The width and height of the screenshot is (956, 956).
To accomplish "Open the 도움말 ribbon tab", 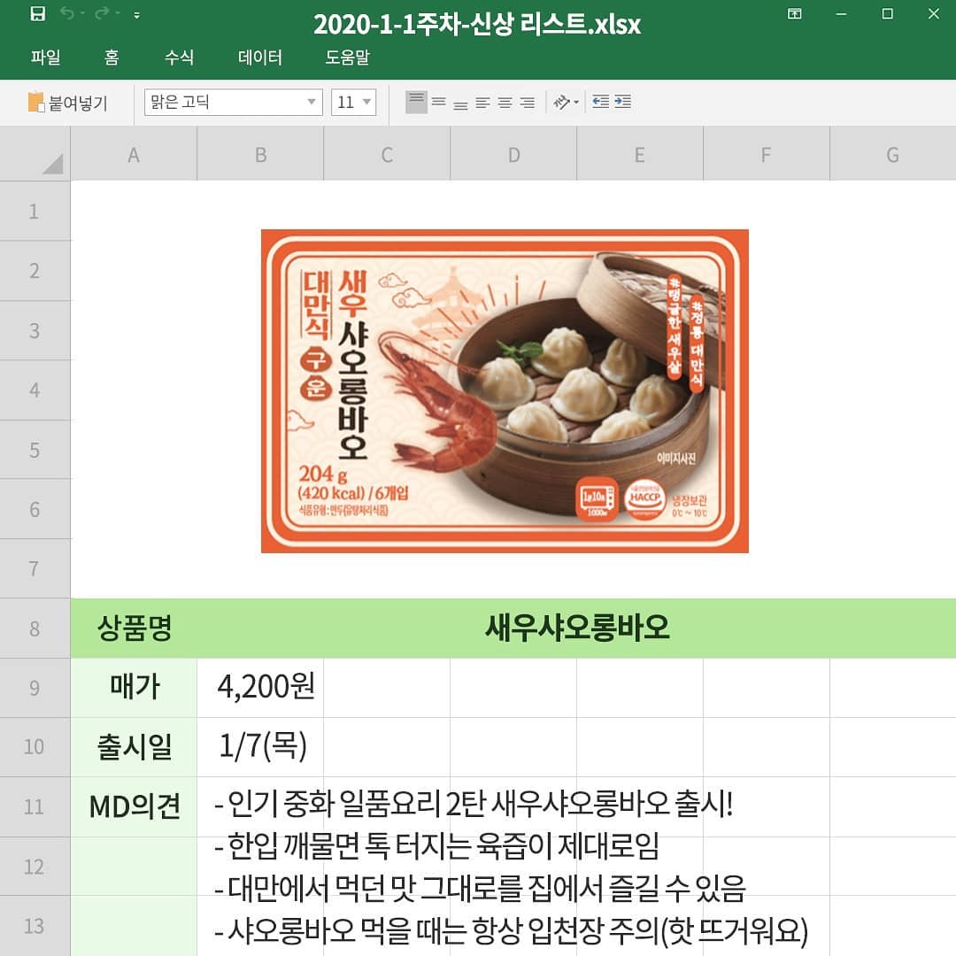I will (348, 58).
